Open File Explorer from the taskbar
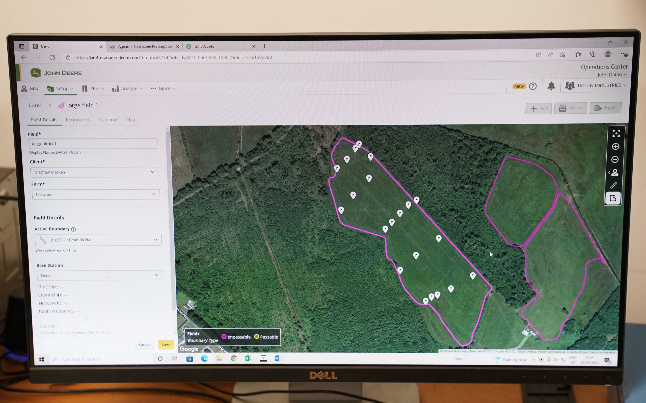The width and height of the screenshot is (646, 403). [219, 358]
